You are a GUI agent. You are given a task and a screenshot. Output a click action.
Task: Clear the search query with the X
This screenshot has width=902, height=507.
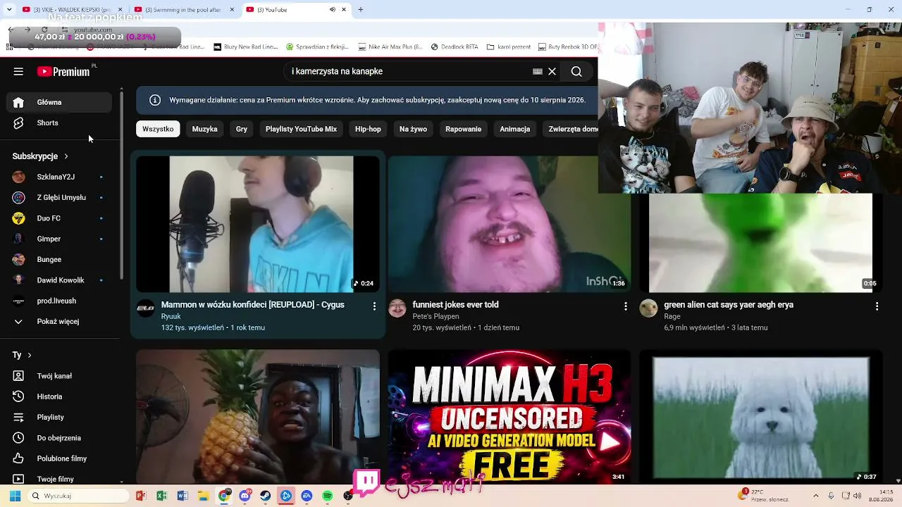(x=552, y=71)
